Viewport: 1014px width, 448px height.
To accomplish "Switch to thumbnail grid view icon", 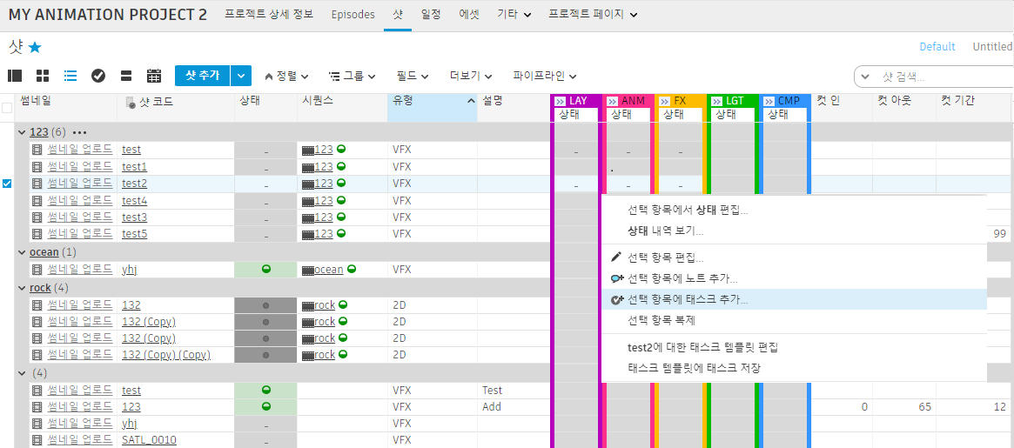I will tap(43, 76).
